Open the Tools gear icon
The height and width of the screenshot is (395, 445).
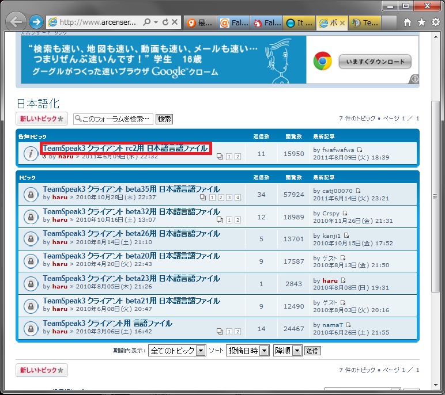(436, 22)
